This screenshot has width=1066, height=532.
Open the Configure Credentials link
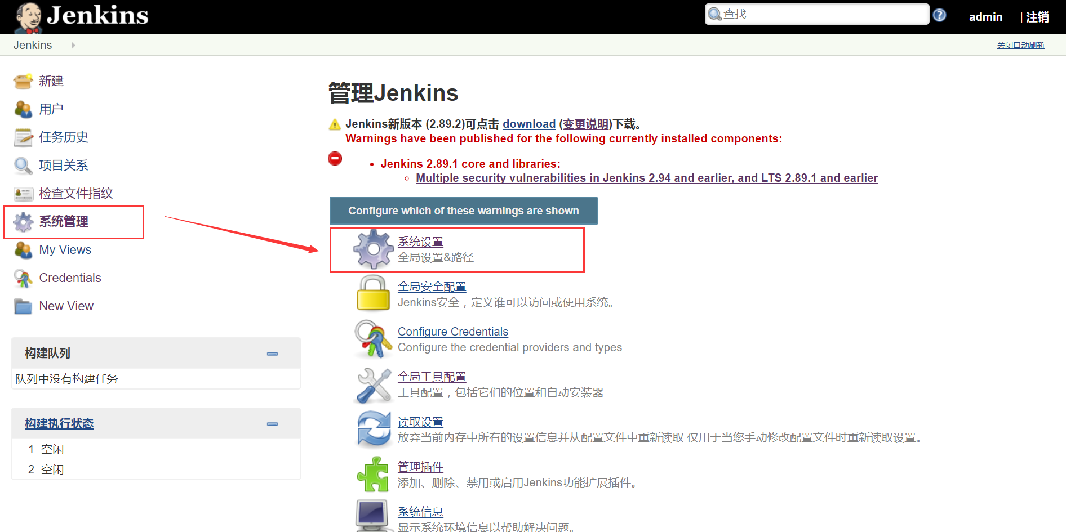[x=453, y=332]
